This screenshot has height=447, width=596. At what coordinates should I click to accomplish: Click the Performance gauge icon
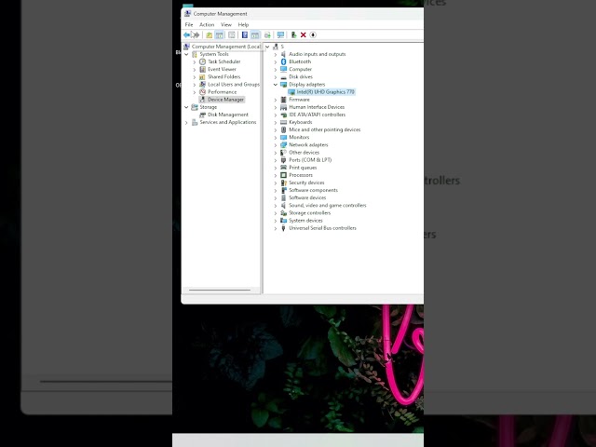click(x=203, y=92)
